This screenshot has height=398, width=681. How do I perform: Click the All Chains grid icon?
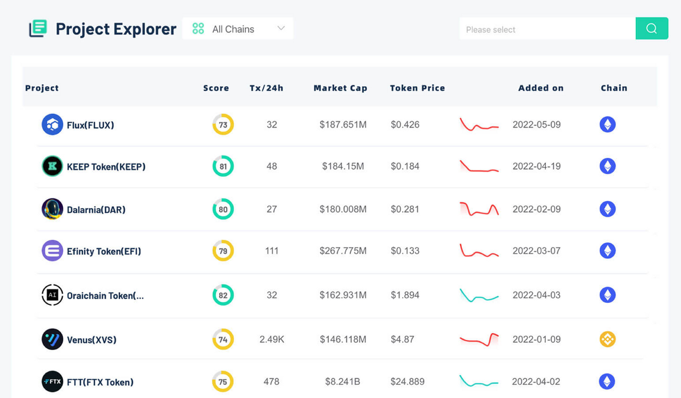(x=198, y=29)
